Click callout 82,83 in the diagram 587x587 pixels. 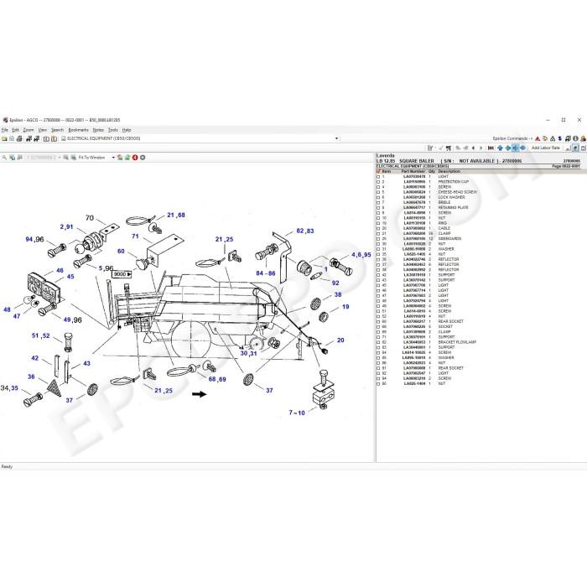[x=304, y=231]
